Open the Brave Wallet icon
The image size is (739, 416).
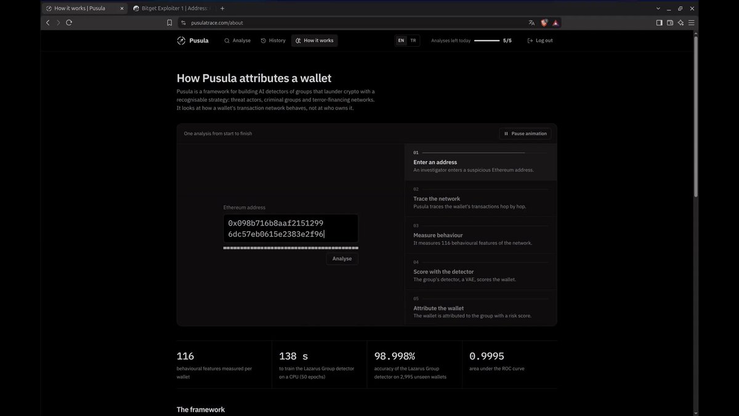click(670, 23)
